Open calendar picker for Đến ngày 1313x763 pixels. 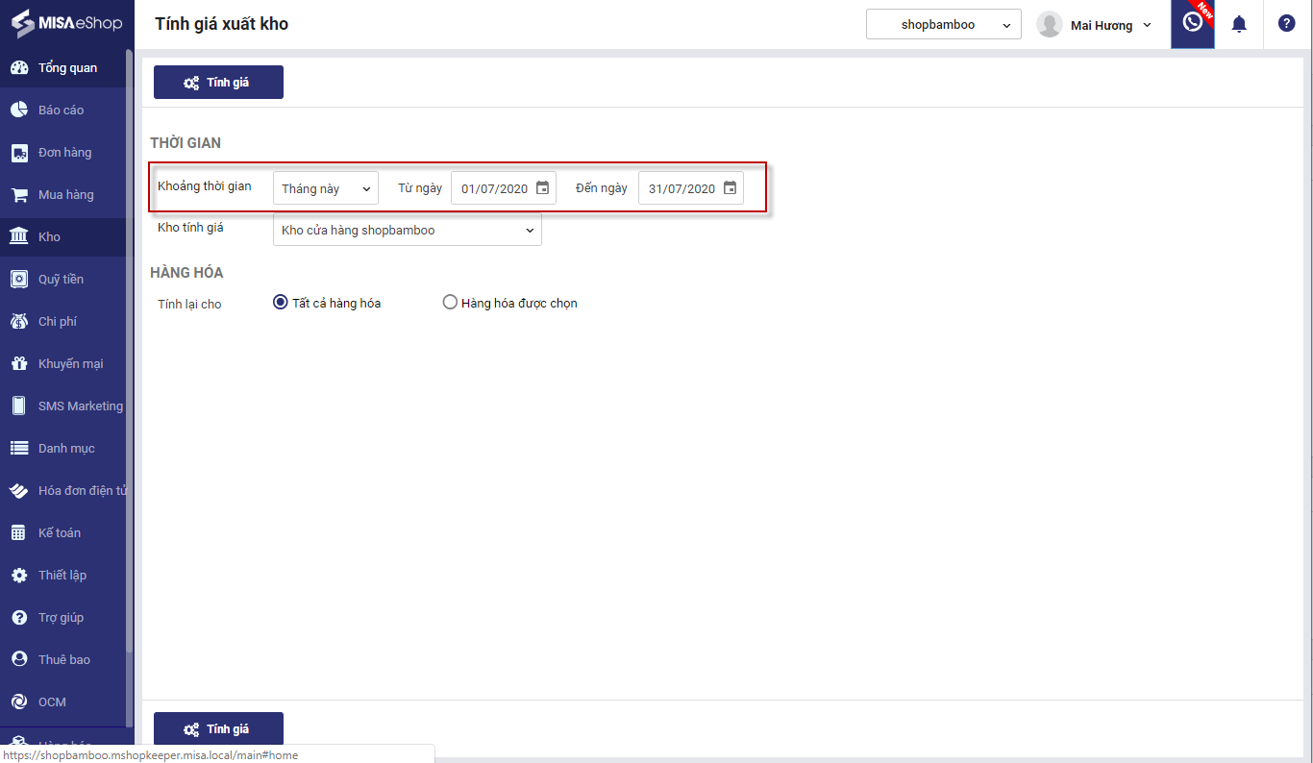730,188
